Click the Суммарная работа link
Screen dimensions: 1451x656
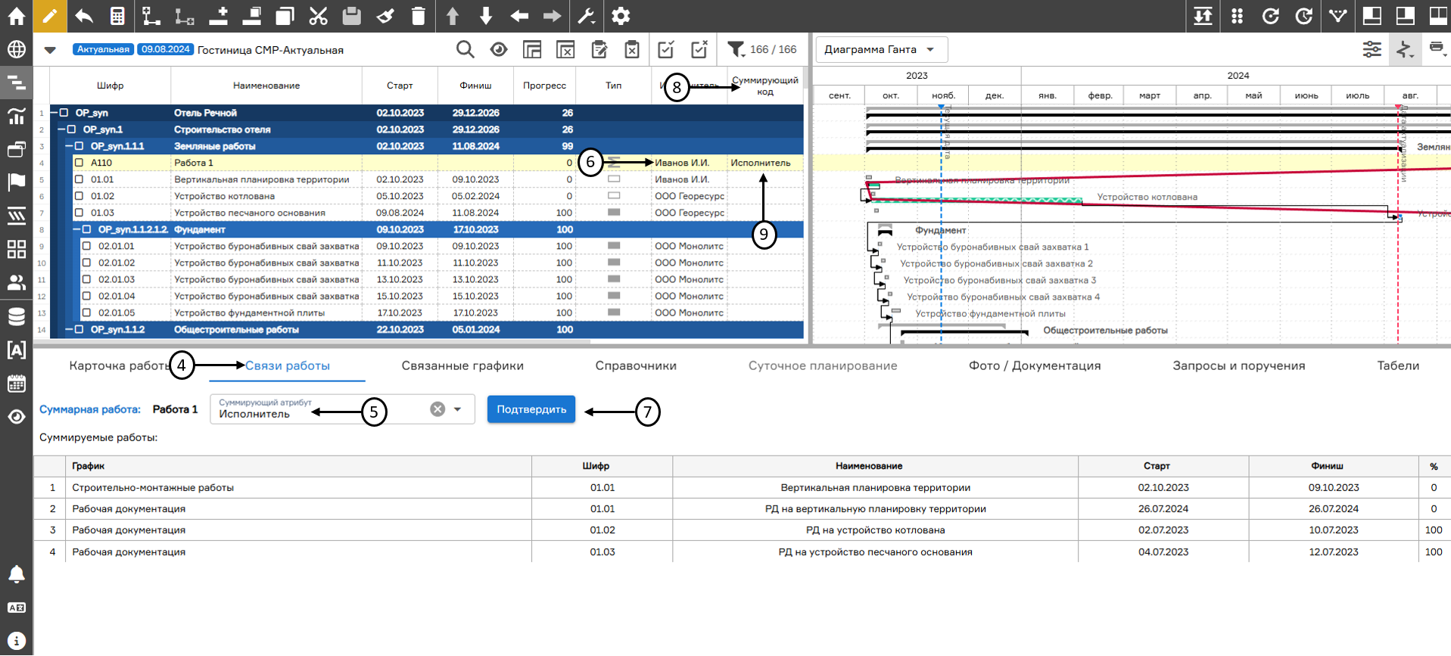tap(90, 409)
